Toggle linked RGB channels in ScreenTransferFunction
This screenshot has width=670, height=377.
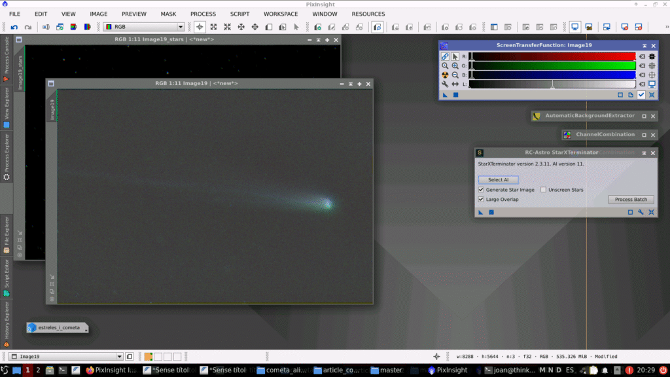445,57
